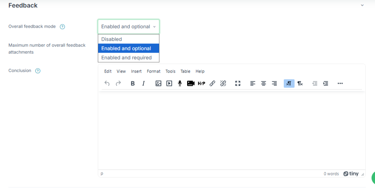Choose Enabled and required option
This screenshot has width=375, height=188.
pyautogui.click(x=129, y=58)
